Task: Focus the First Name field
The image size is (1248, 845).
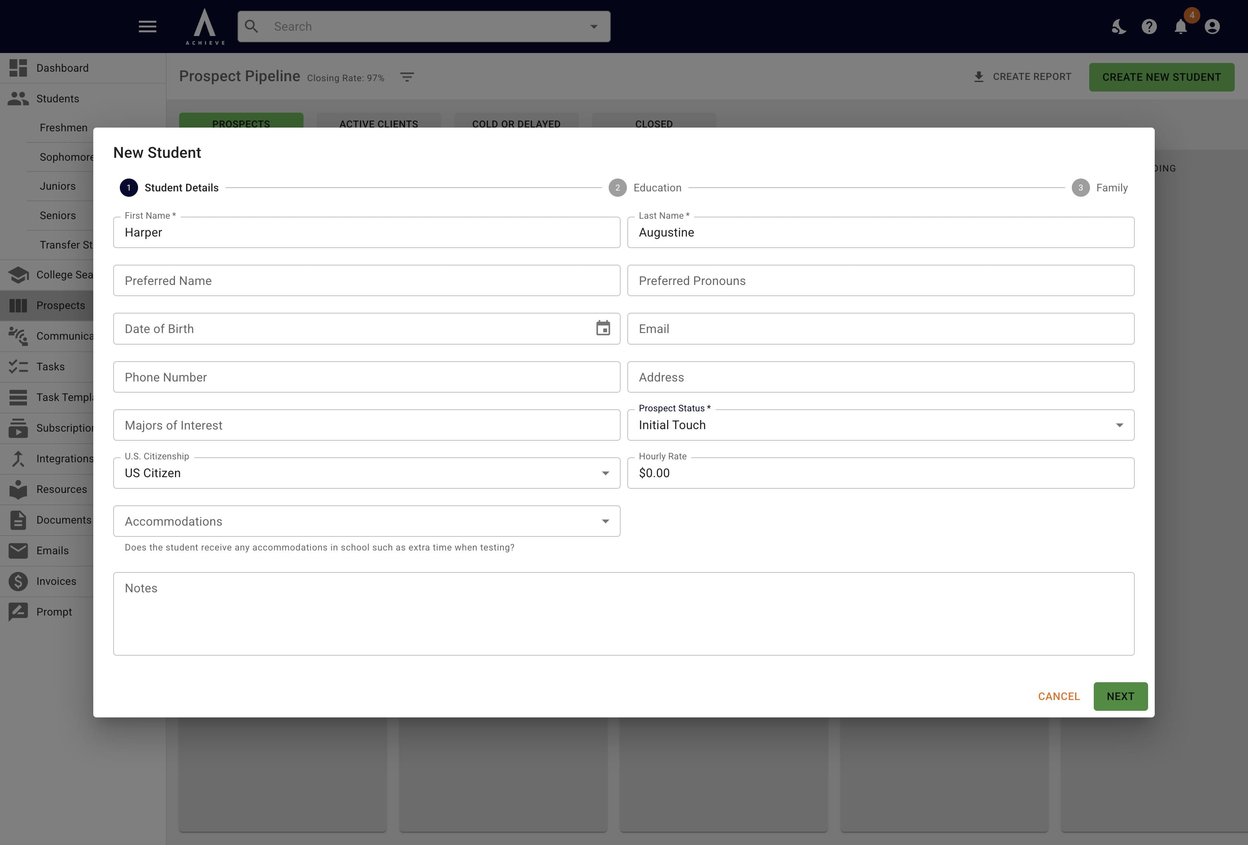Action: 367,232
